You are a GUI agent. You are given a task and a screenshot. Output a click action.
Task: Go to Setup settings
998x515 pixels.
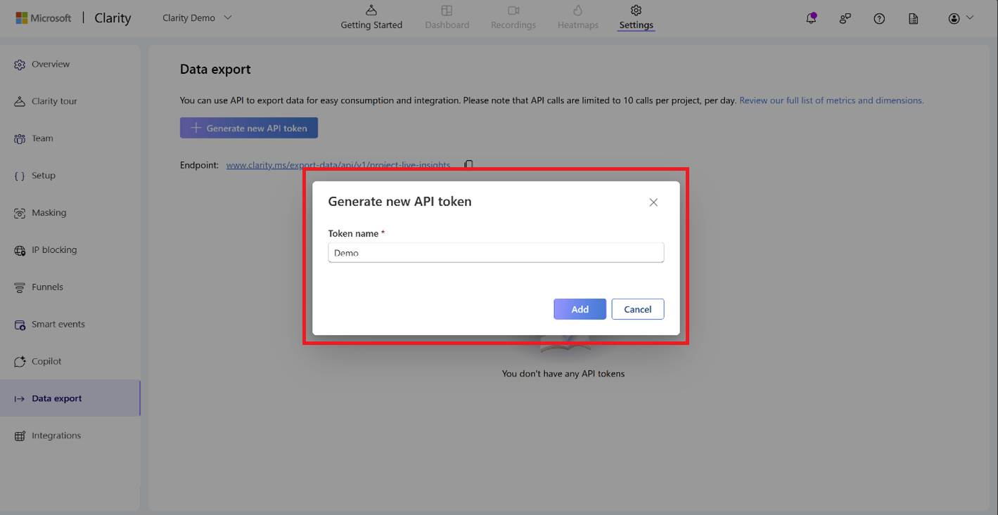(70, 176)
